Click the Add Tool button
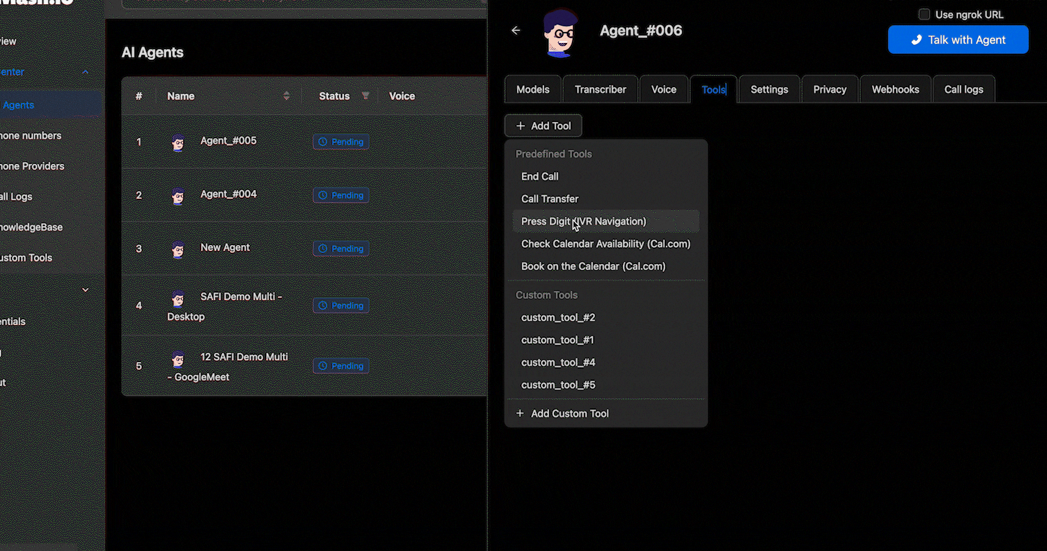 543,126
